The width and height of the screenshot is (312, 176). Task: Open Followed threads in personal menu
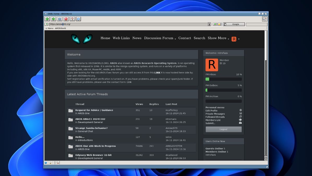click(x=215, y=117)
